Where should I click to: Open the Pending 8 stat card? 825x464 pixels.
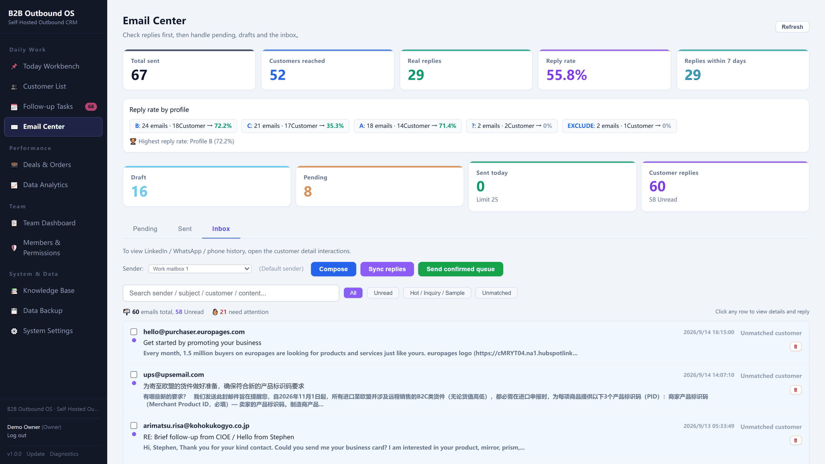(x=379, y=186)
